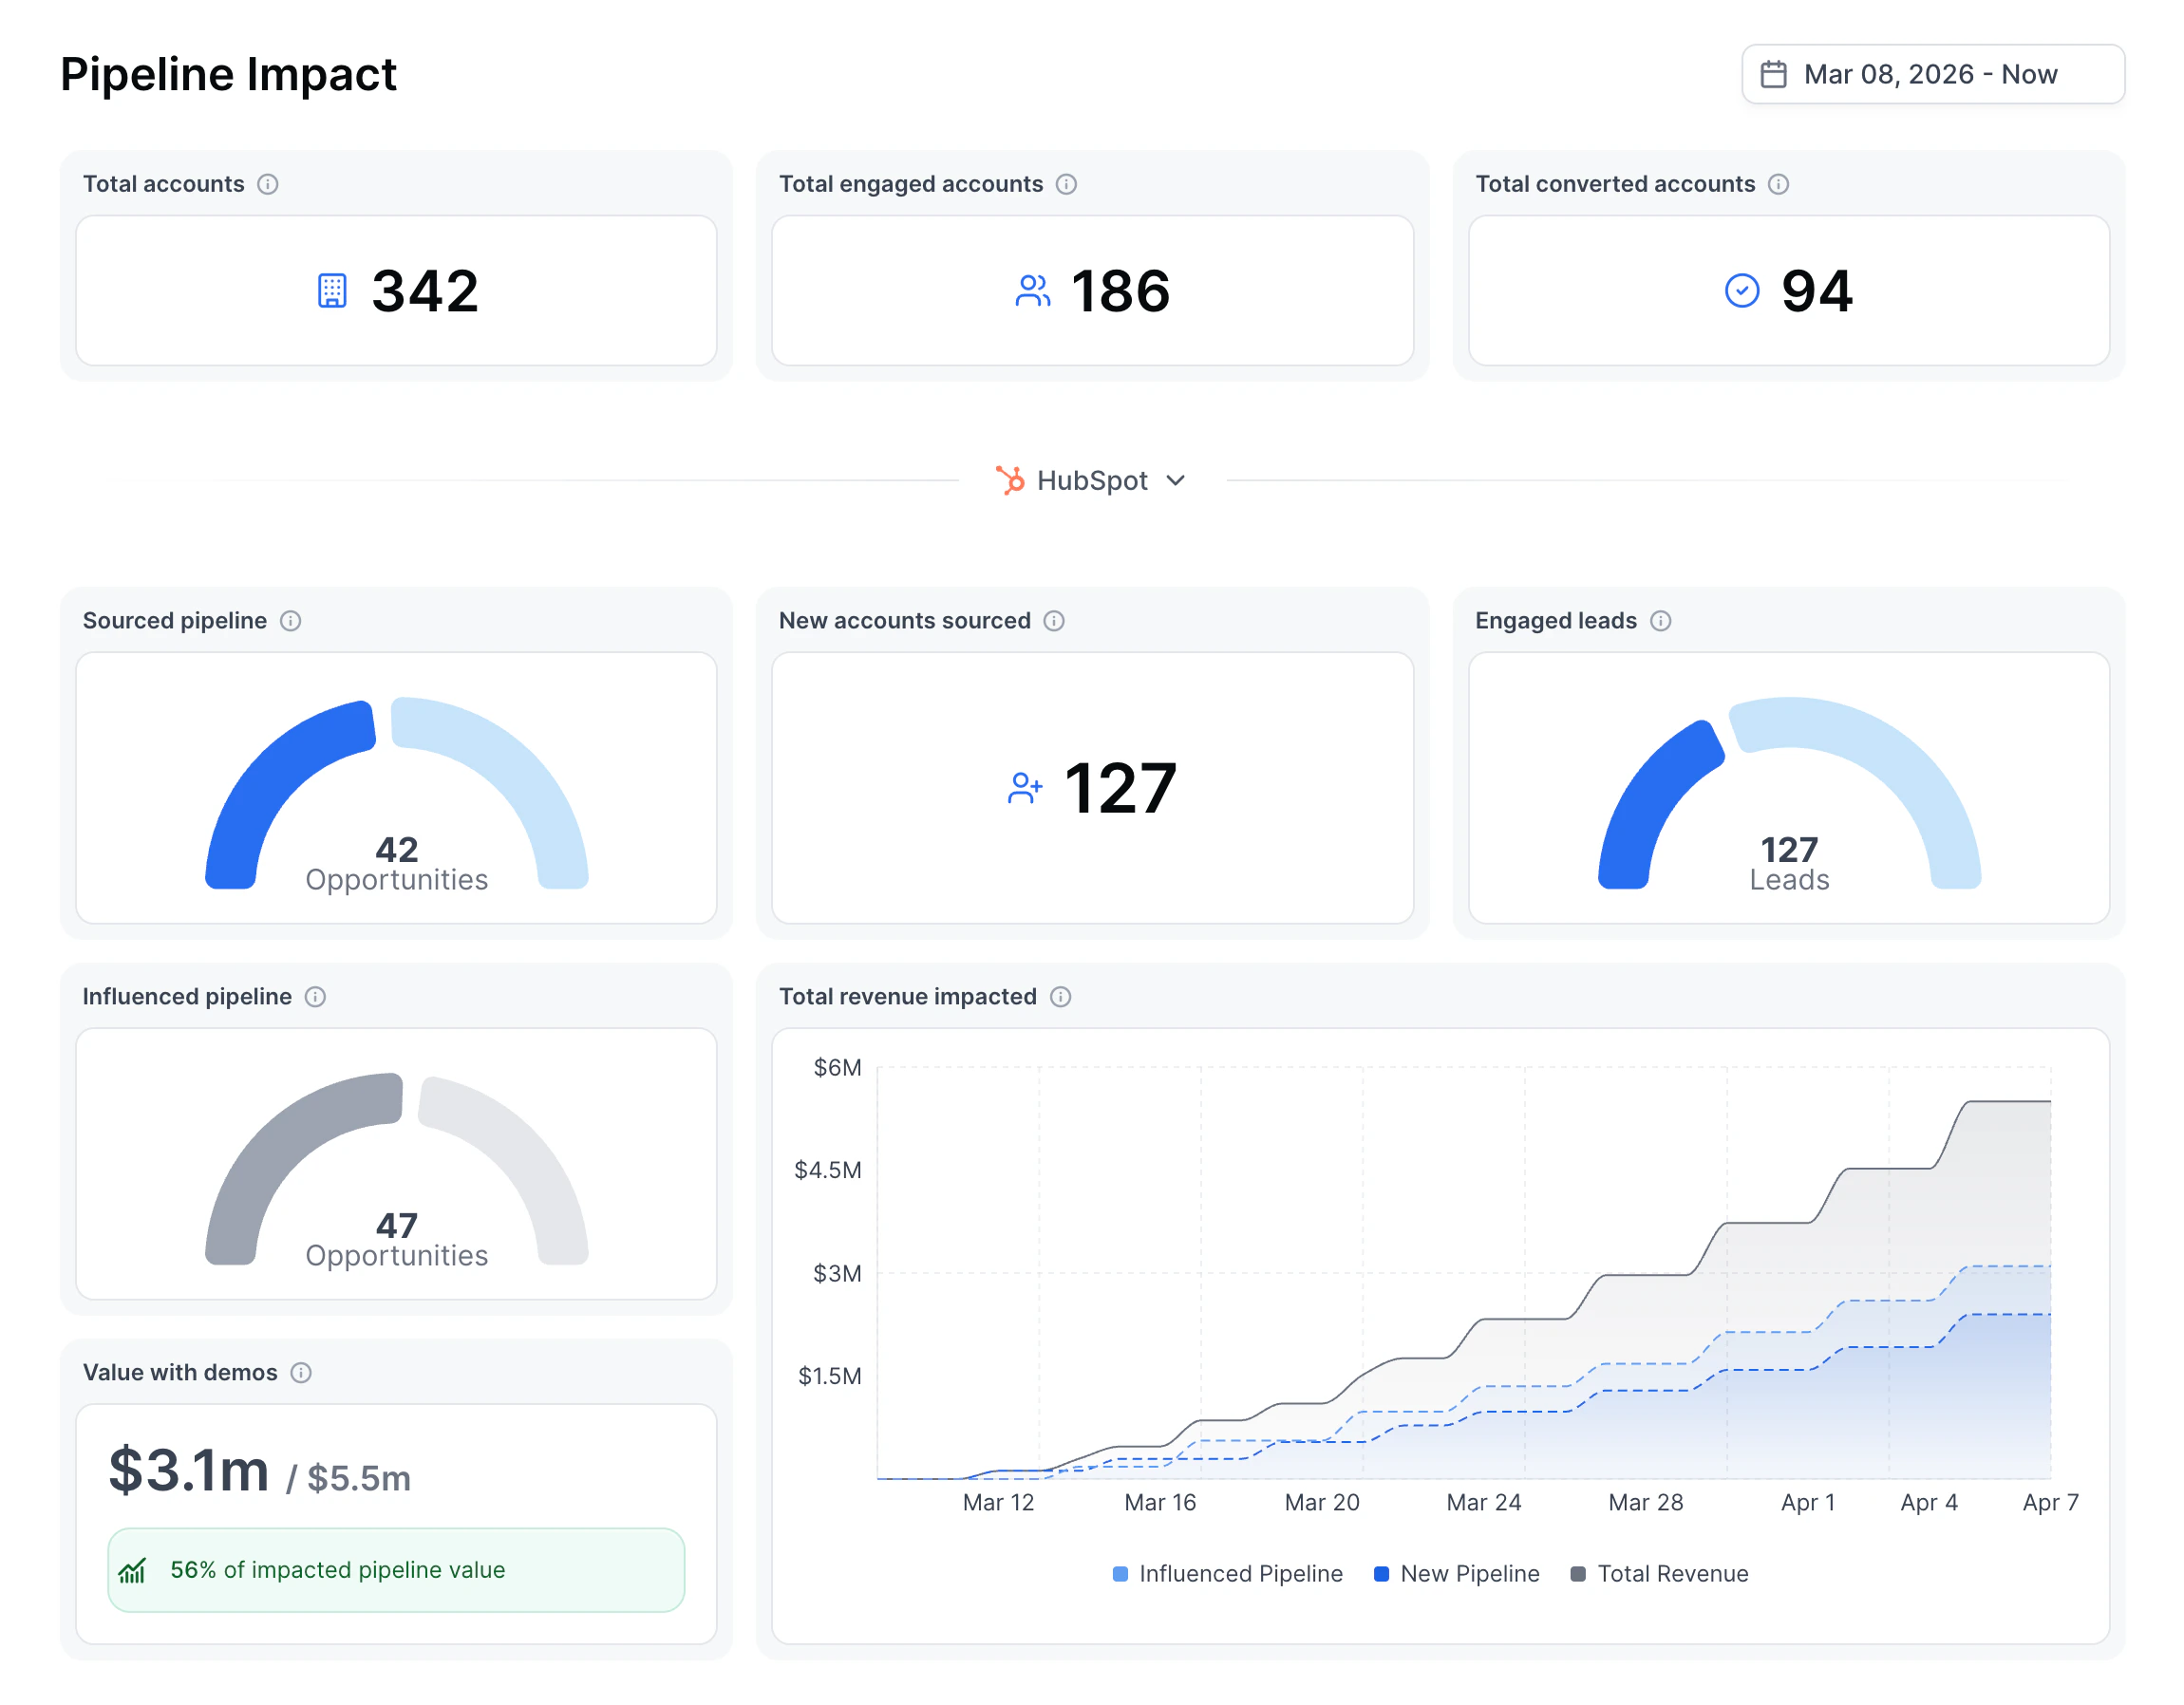Click the calendar icon in the date selector

1775,73
